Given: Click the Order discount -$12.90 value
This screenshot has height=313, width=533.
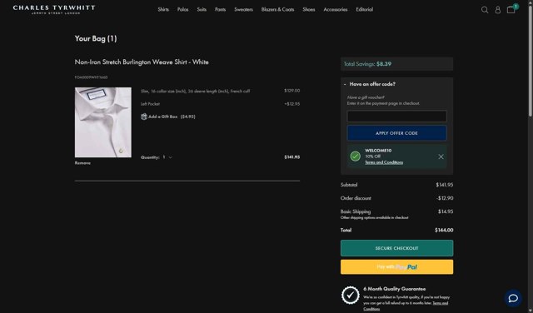Looking at the screenshot, I should [445, 198].
